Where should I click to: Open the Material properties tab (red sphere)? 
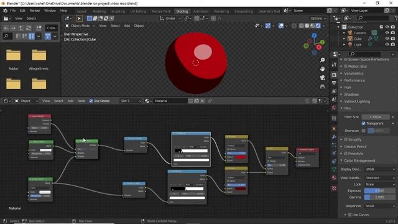[334, 177]
